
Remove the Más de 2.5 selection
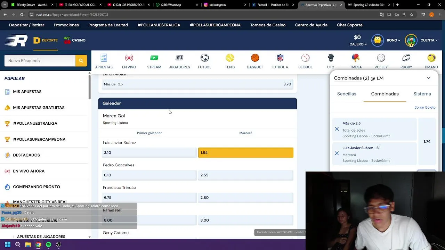pos(337,129)
